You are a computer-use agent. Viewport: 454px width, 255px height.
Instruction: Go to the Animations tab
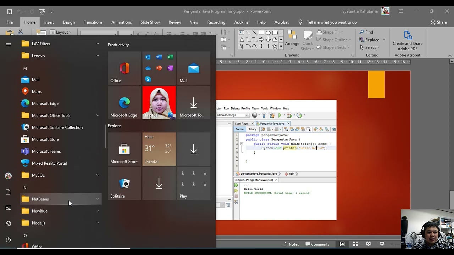122,22
